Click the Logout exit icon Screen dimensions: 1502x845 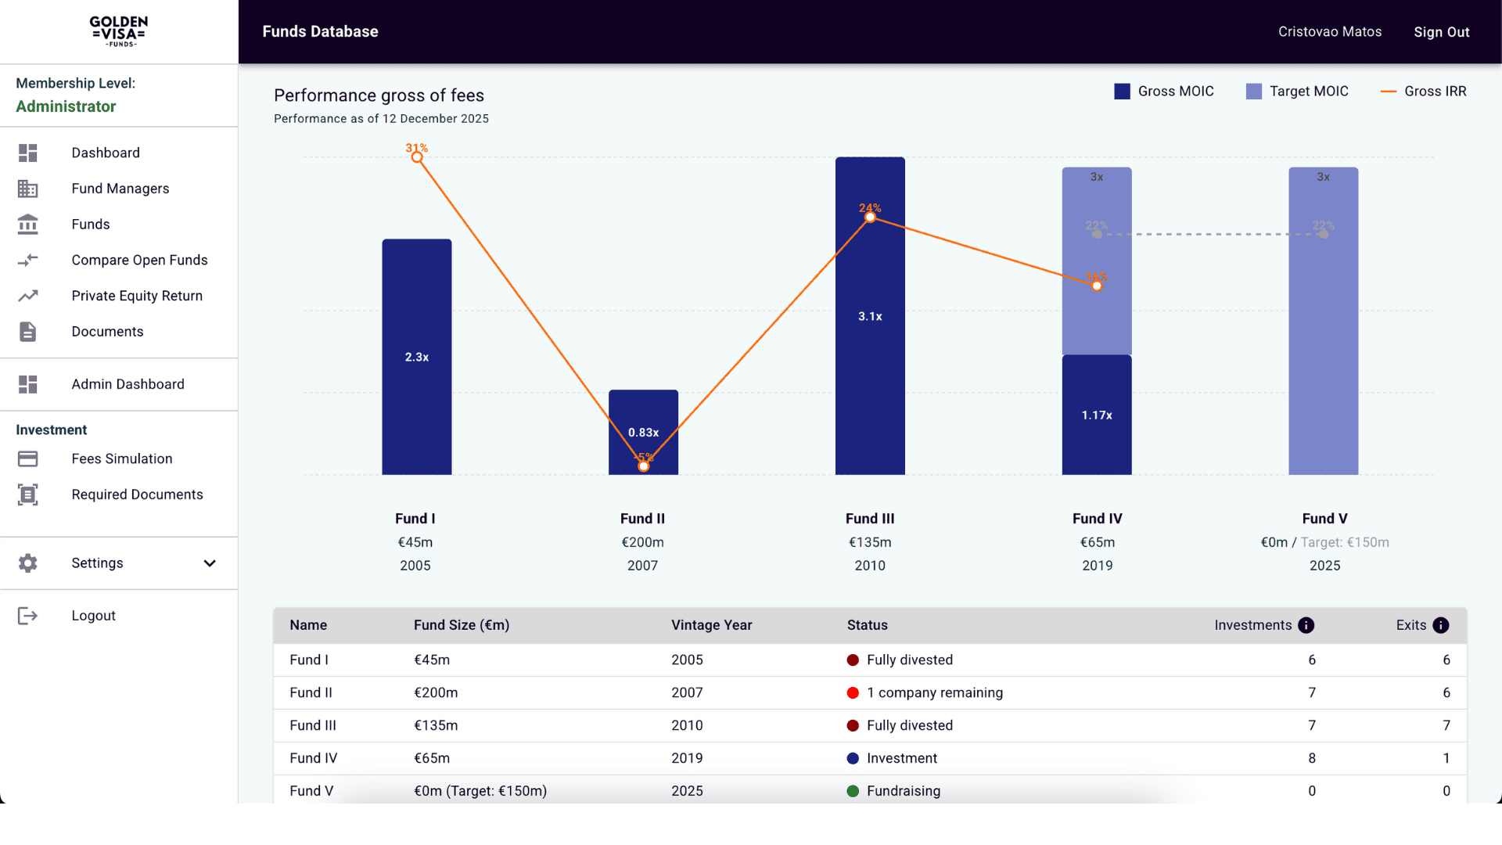coord(28,616)
